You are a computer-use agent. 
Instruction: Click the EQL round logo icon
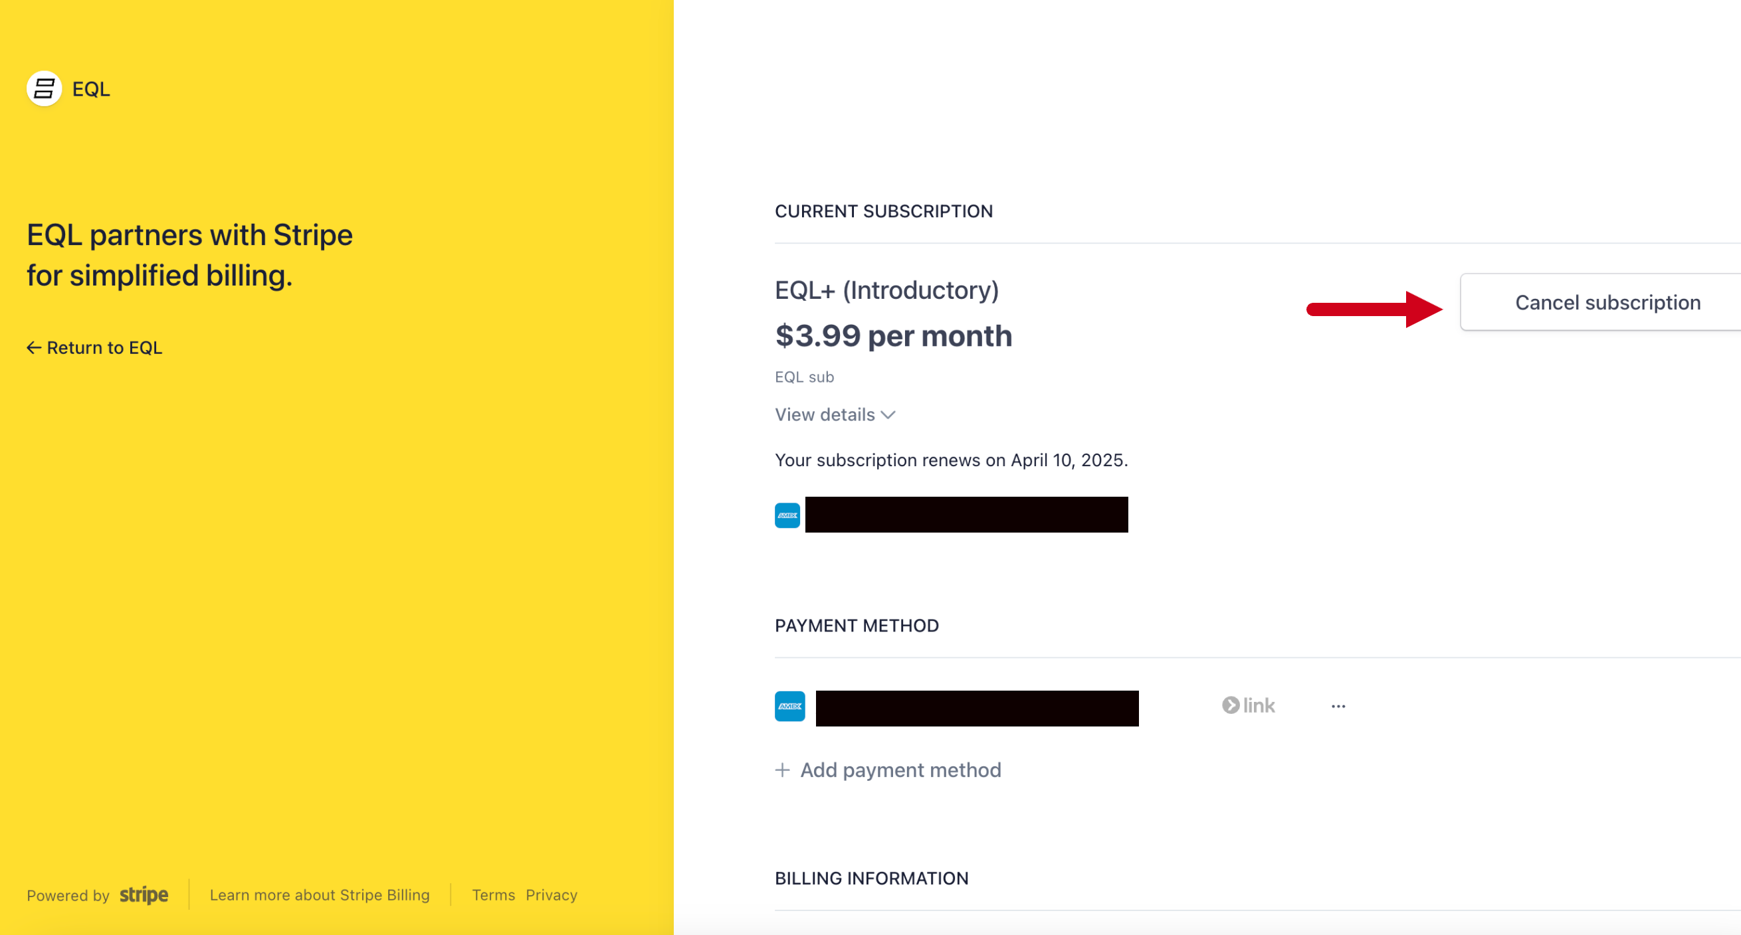click(x=45, y=88)
